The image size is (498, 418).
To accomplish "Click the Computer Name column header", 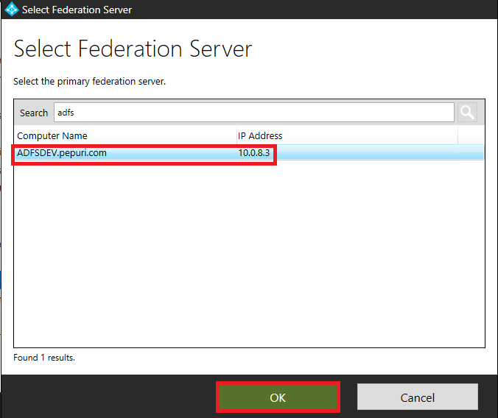I will coord(125,136).
